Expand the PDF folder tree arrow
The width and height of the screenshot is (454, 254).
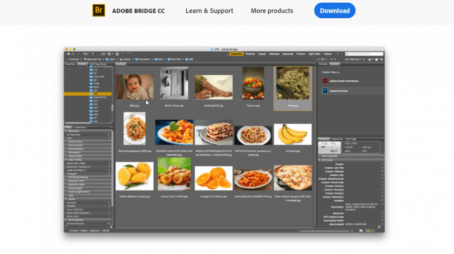click(88, 104)
